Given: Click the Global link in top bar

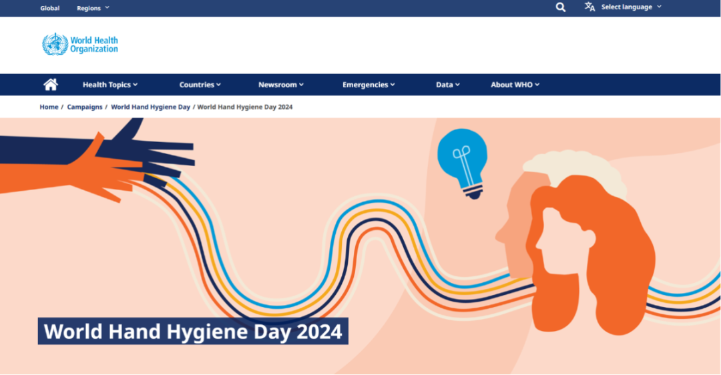Looking at the screenshot, I should click(49, 8).
